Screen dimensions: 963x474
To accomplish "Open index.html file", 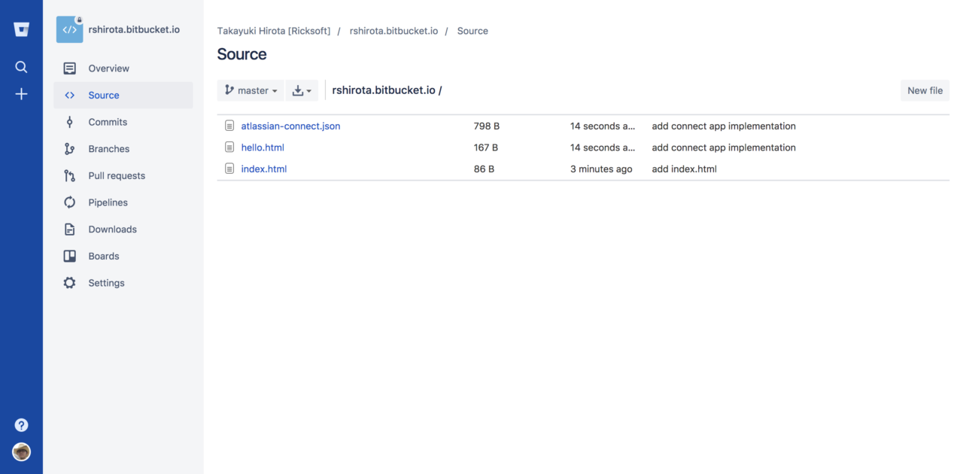I will coord(264,169).
